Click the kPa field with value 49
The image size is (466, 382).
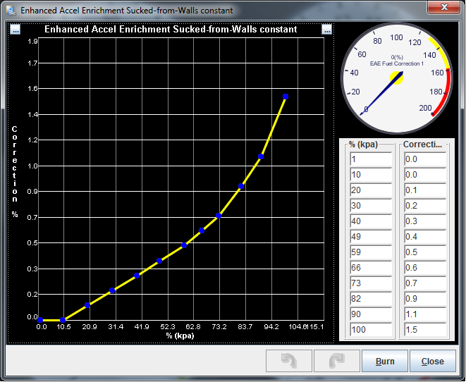pyautogui.click(x=370, y=236)
